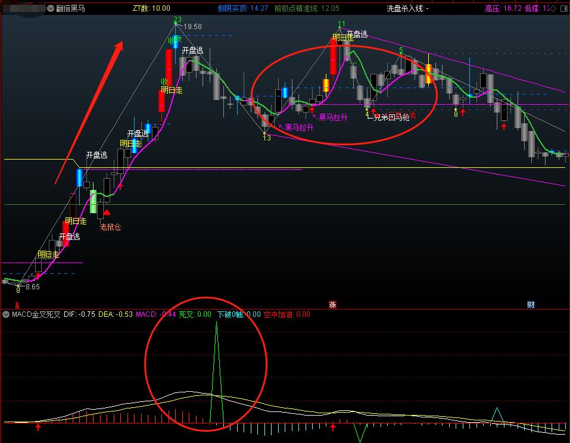Click the 涨 event marker icon

pyautogui.click(x=332, y=305)
